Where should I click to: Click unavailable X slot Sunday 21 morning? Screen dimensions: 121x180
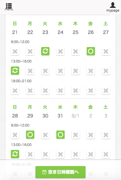coord(15,51)
